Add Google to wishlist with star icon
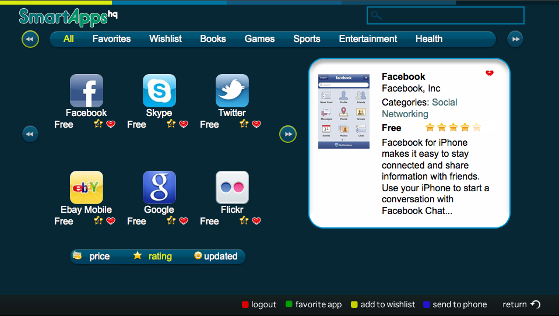Viewport: 559px width, 316px height. 171,220
